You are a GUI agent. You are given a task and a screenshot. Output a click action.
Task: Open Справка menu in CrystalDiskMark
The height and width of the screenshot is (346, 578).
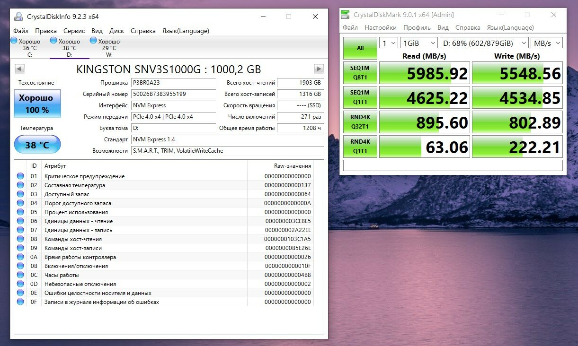(468, 27)
